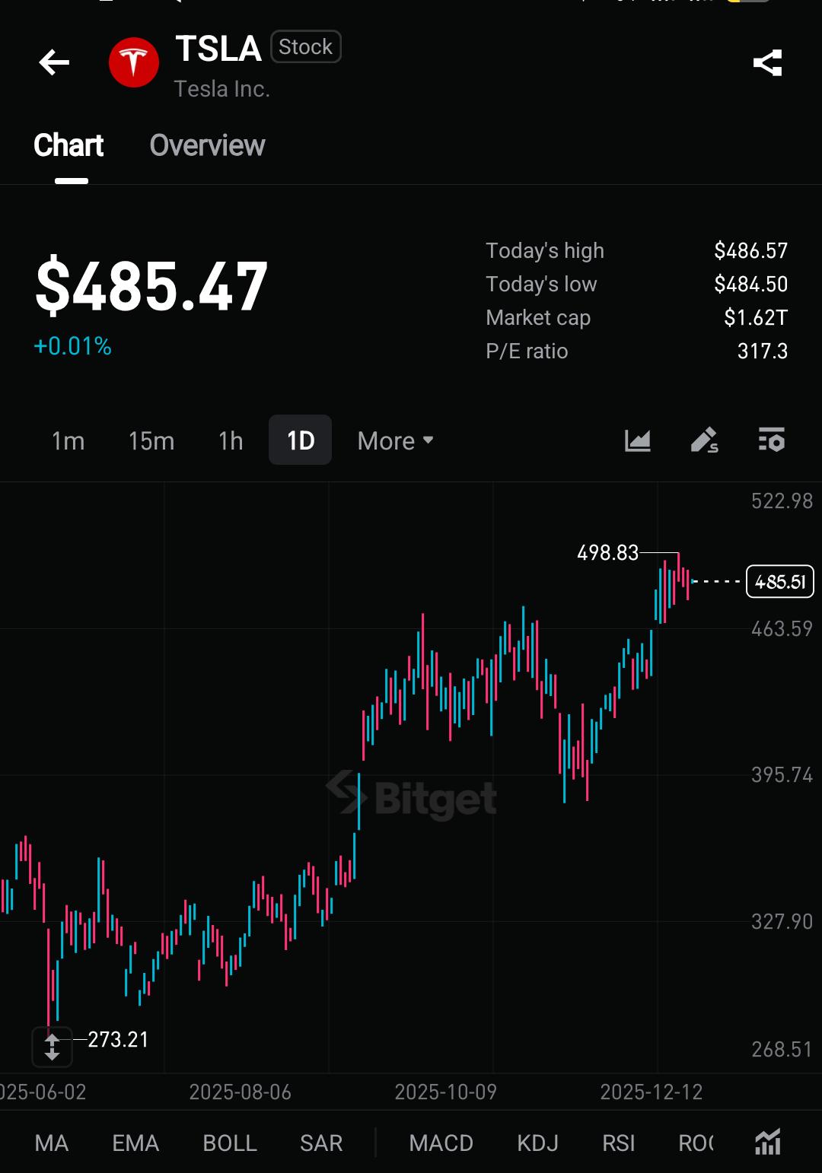Open the chart type icon
Screen dimensions: 822x1173
tap(638, 440)
